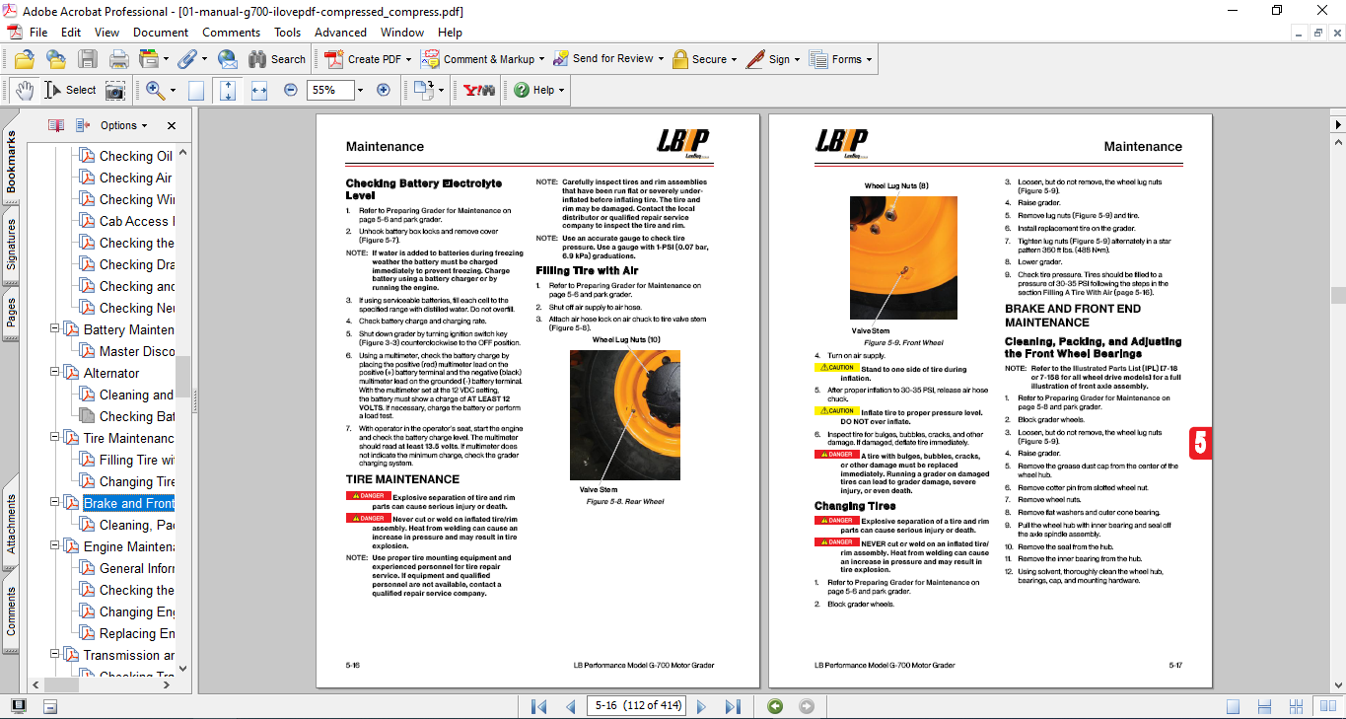Screen dimensions: 1346x719
Task: Click the Save floppy disk icon
Action: (x=88, y=59)
